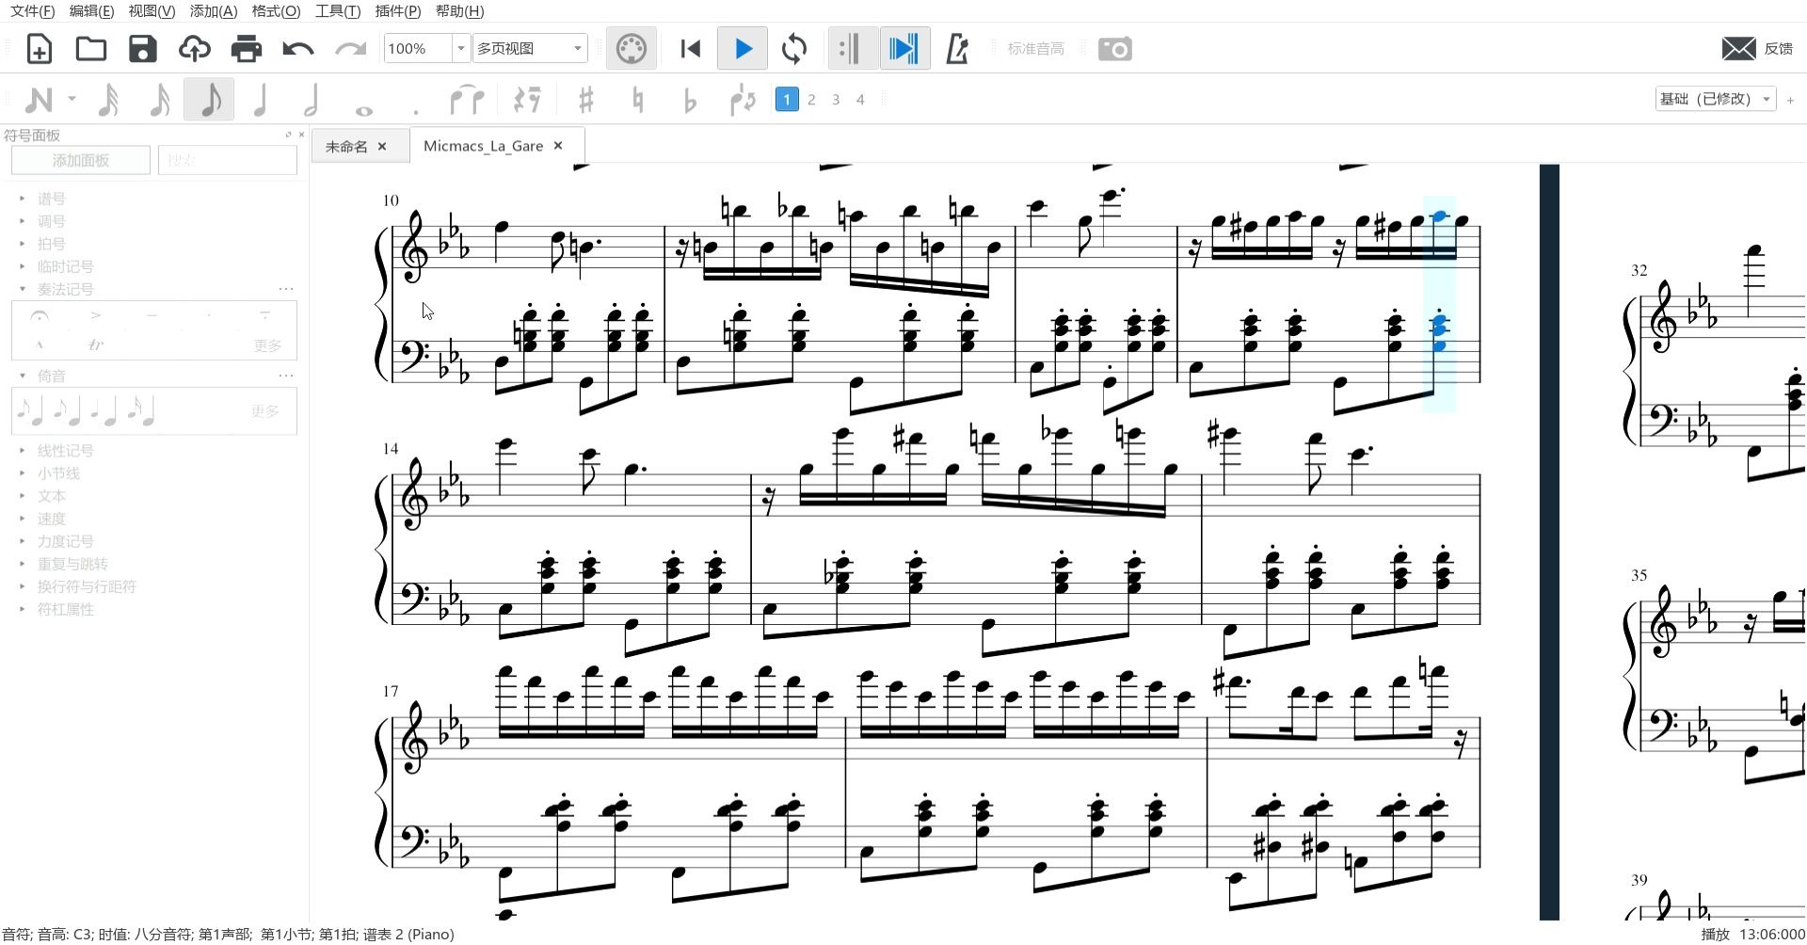The image size is (1807, 945).
Task: Open the 文件(F) menu
Action: tap(32, 10)
